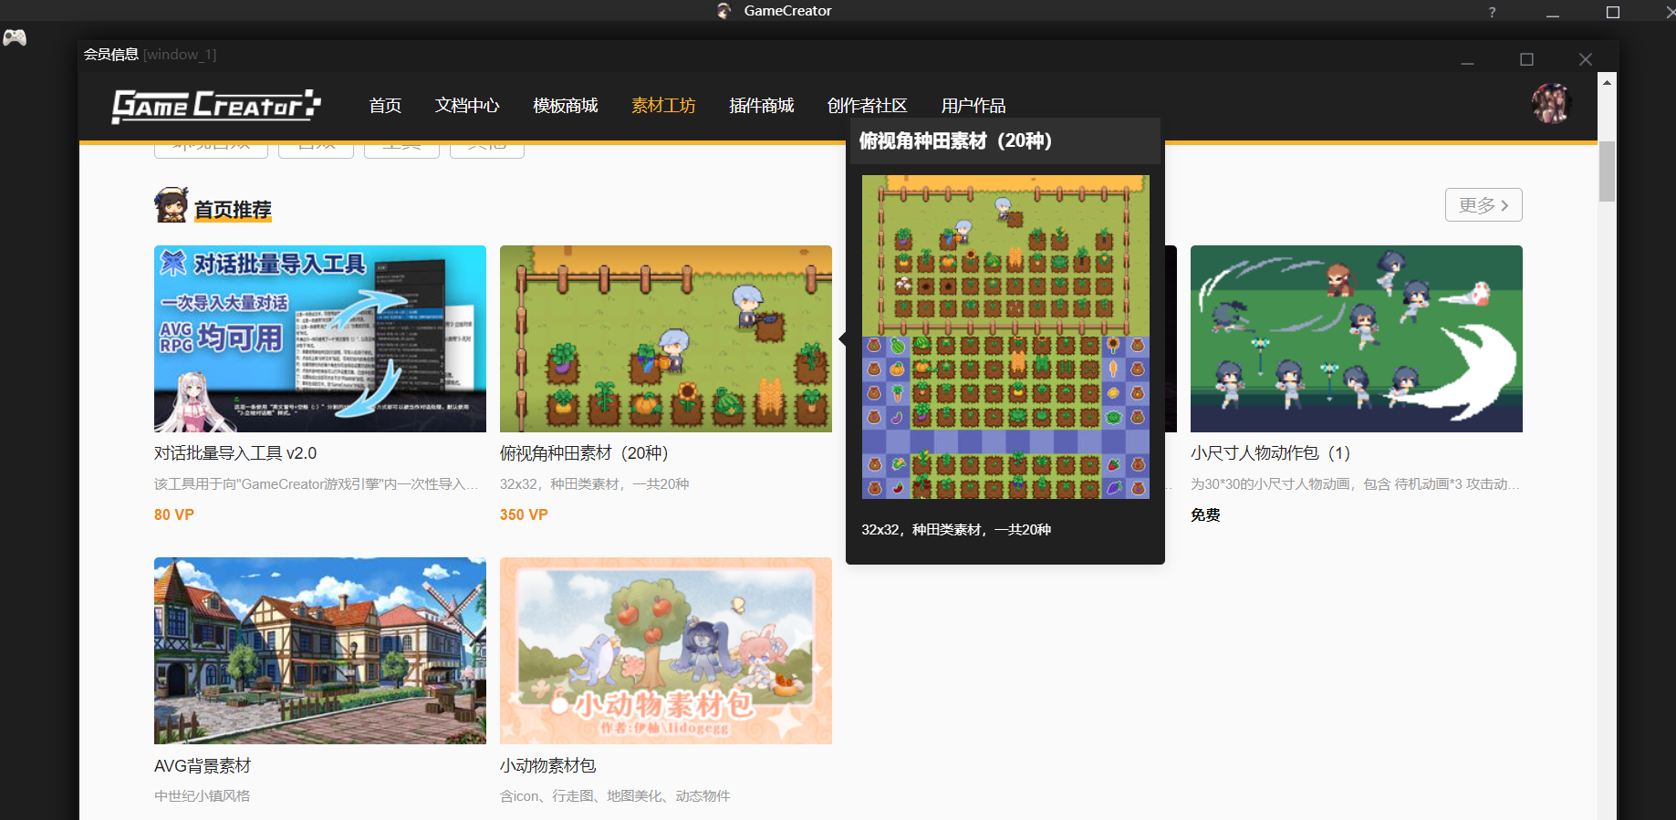Image resolution: width=1676 pixels, height=820 pixels.
Task: Close the 会员信息 window
Action: coord(1586,59)
